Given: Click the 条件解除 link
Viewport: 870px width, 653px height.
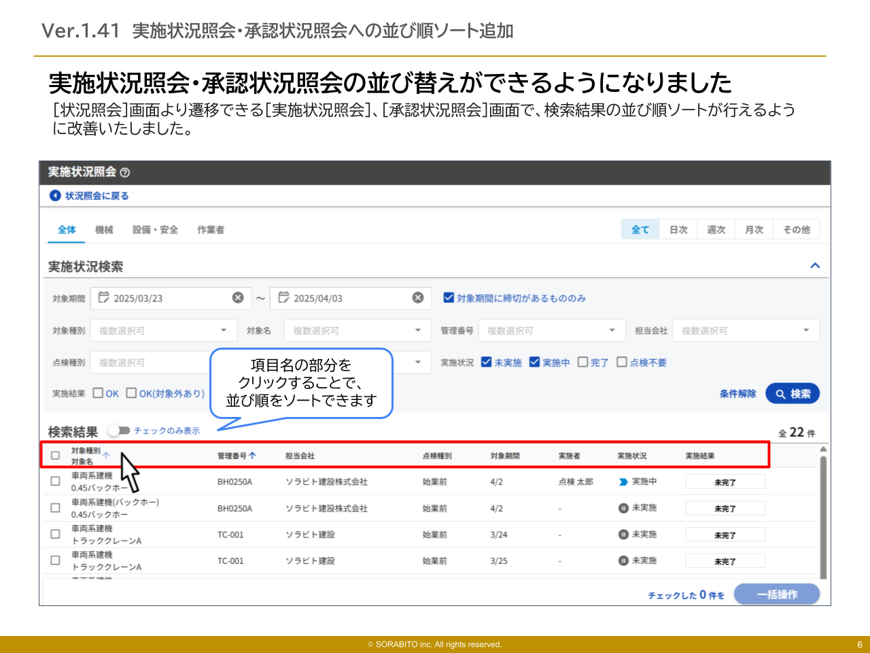Looking at the screenshot, I should (x=737, y=393).
